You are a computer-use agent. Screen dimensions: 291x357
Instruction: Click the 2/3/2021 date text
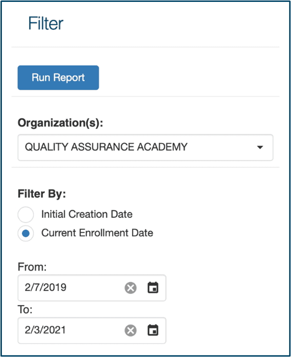[45, 330]
